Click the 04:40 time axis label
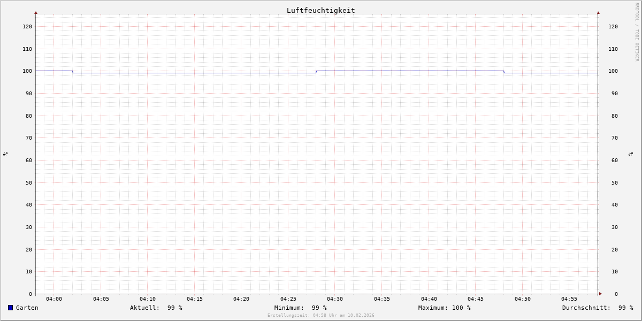Image resolution: width=642 pixels, height=321 pixels. click(x=429, y=299)
